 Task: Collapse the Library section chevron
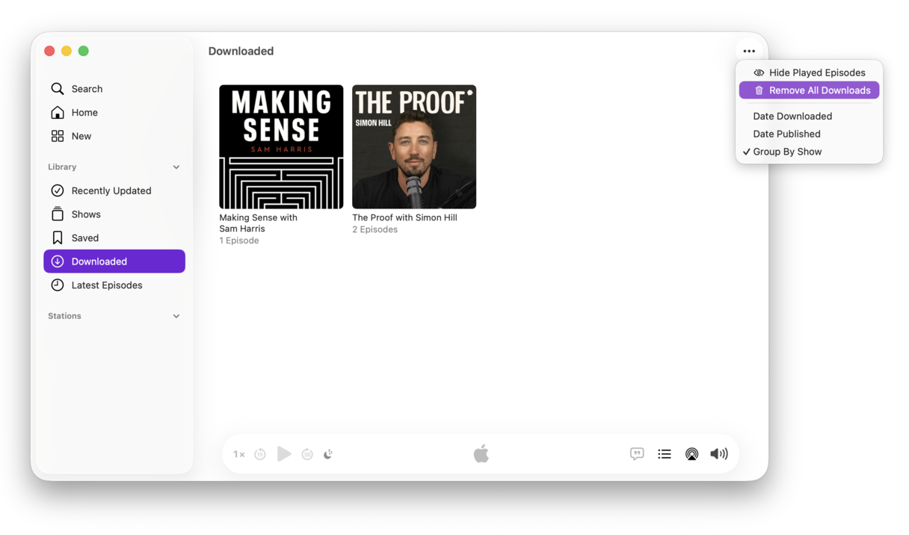click(176, 167)
